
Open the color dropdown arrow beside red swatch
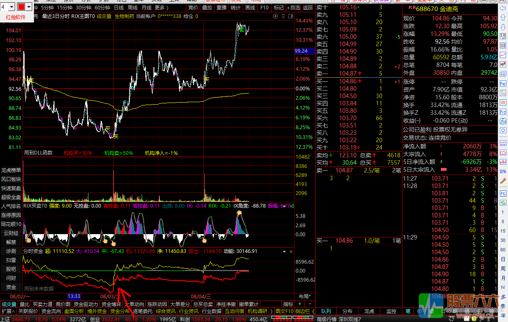(29, 7)
